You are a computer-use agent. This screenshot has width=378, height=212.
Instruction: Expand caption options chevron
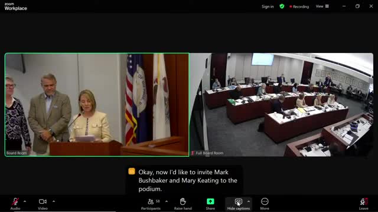249,201
